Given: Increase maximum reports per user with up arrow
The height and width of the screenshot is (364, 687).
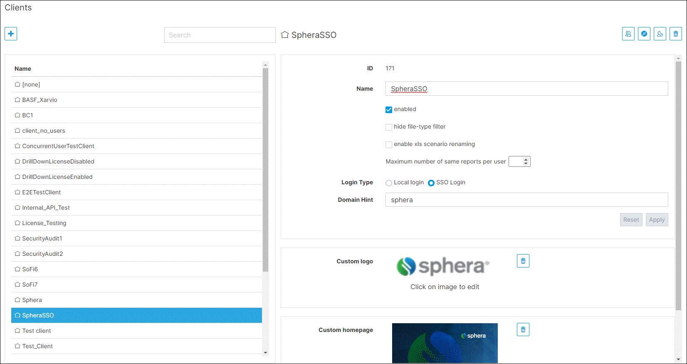Looking at the screenshot, I should (526, 159).
